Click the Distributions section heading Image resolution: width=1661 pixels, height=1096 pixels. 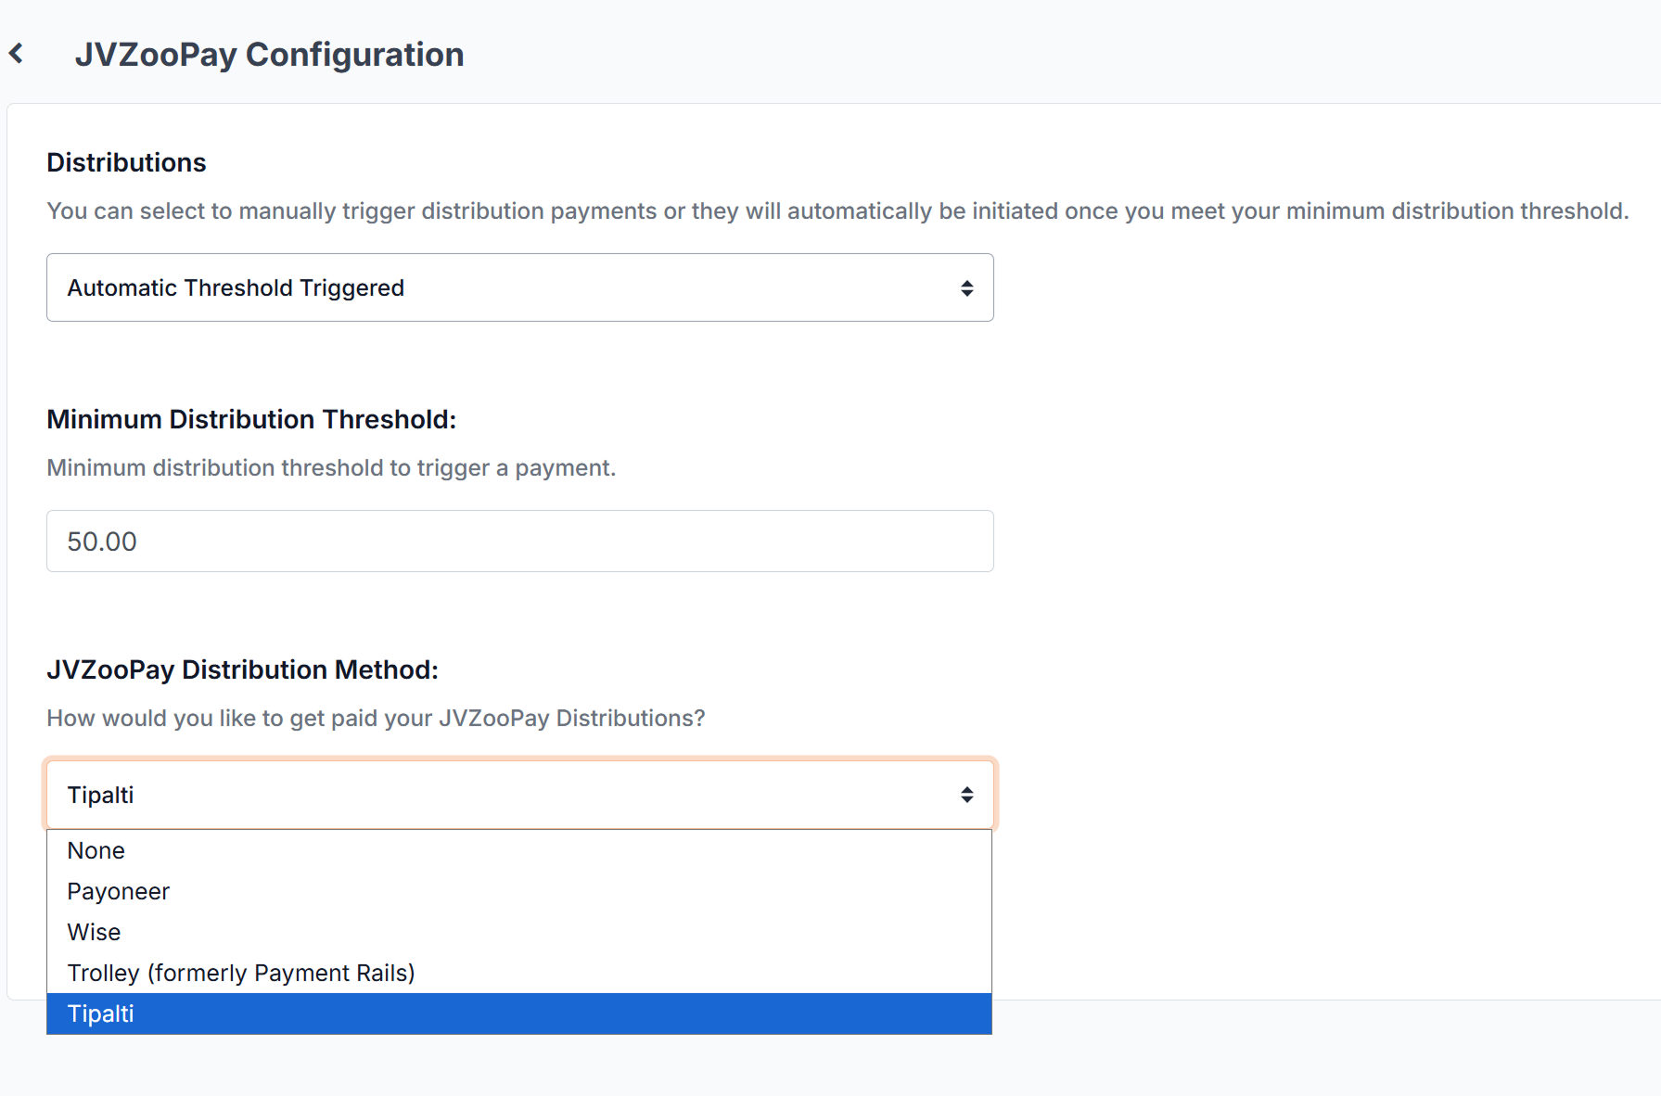[x=126, y=162]
